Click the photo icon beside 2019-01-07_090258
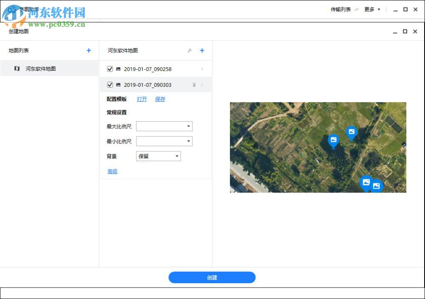The image size is (425, 299). pyautogui.click(x=118, y=68)
